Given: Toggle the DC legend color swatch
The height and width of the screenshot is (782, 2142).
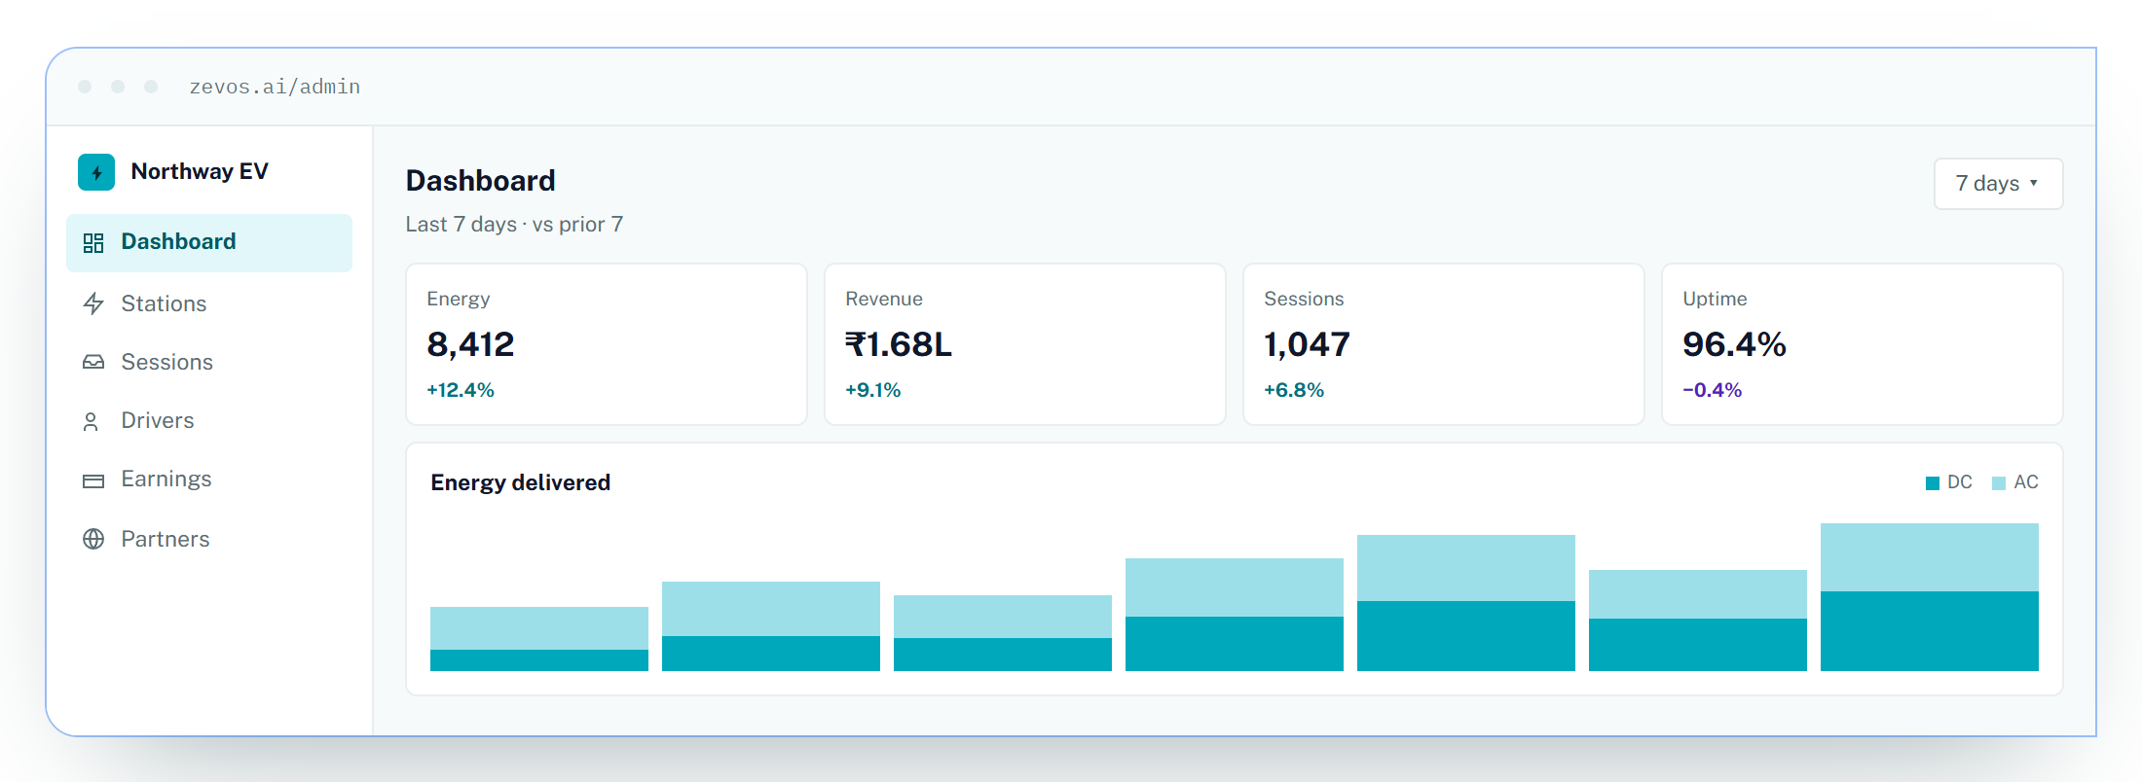Looking at the screenshot, I should click(1933, 483).
